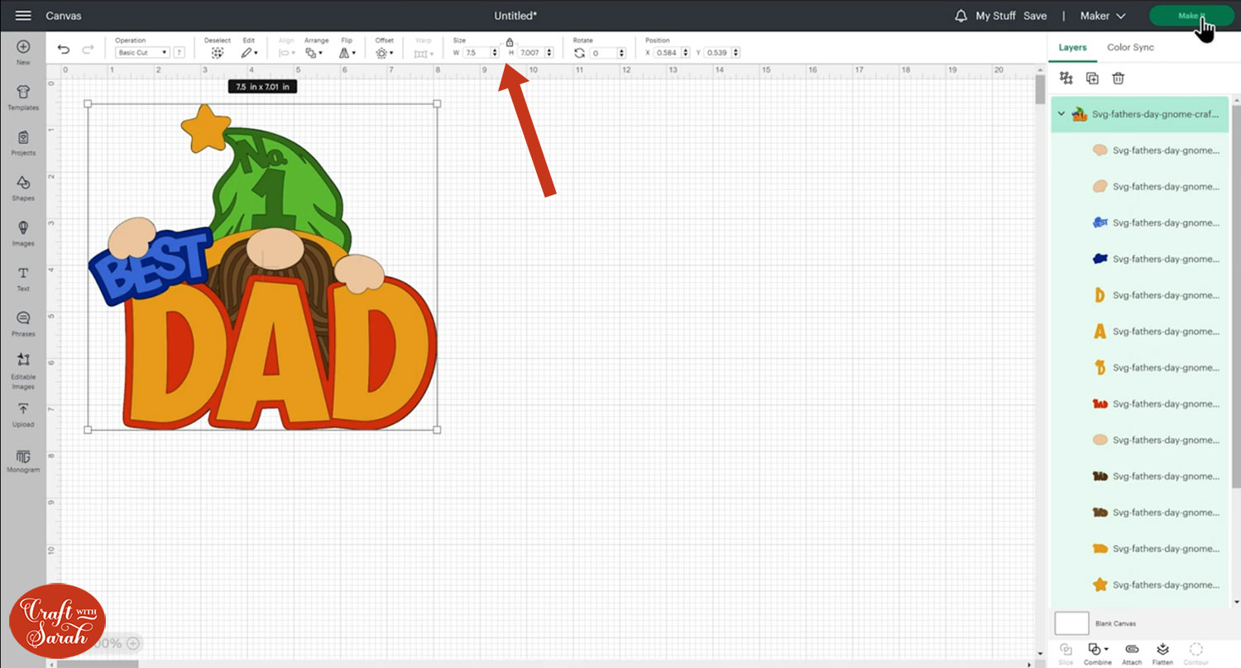This screenshot has height=668, width=1241.
Task: Click the Deselect icon
Action: (218, 52)
